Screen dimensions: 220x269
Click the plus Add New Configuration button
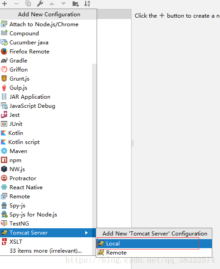click(5, 4)
